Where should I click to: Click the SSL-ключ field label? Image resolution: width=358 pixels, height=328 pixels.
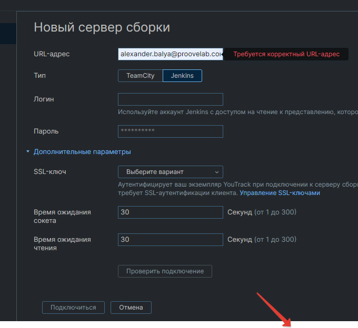(49, 172)
